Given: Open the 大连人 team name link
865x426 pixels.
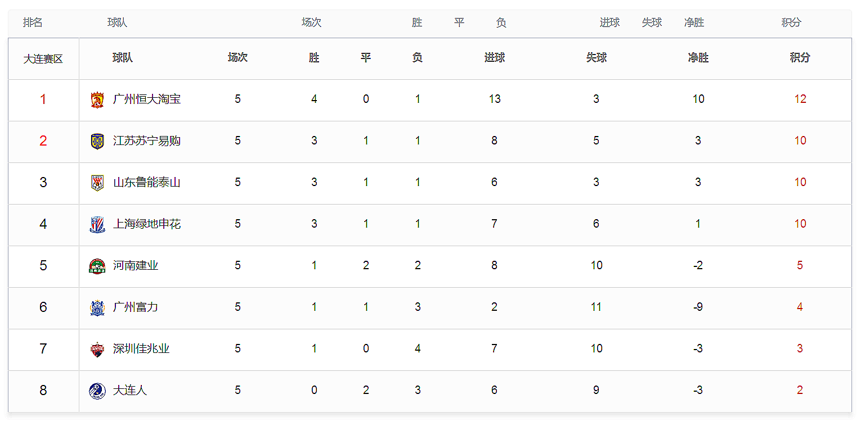Looking at the screenshot, I should pos(130,391).
